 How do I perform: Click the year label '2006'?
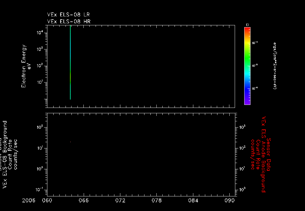29,201
